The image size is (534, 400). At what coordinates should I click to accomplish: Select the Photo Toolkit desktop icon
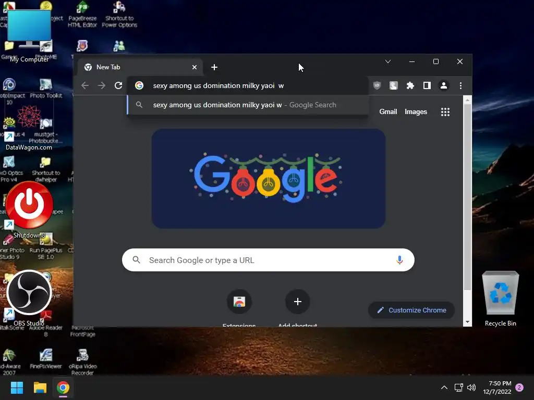pos(46,89)
